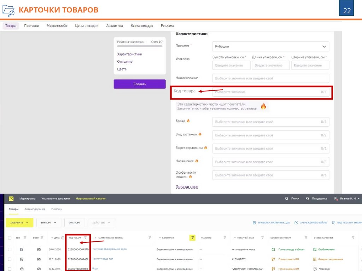The height and width of the screenshot is (271, 362).
Task: Click the Бренд input field
Action: click(270, 122)
